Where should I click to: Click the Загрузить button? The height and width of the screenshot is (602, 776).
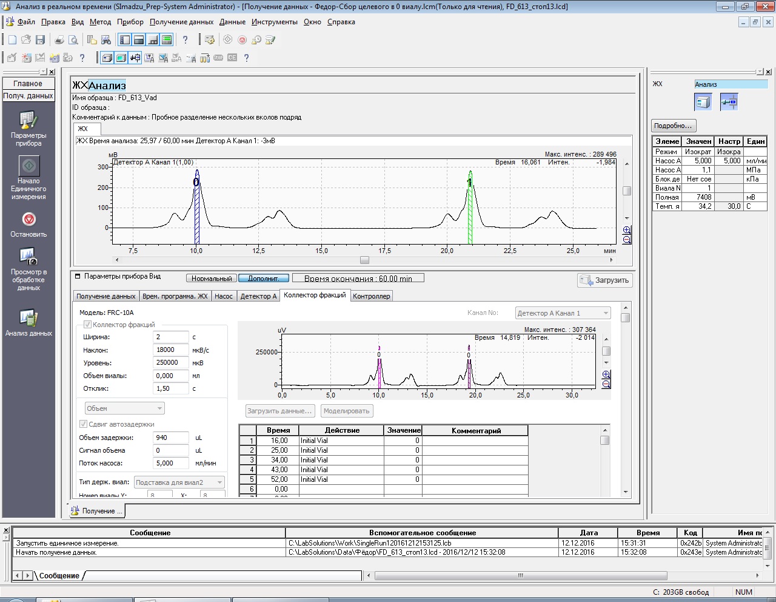pyautogui.click(x=605, y=280)
